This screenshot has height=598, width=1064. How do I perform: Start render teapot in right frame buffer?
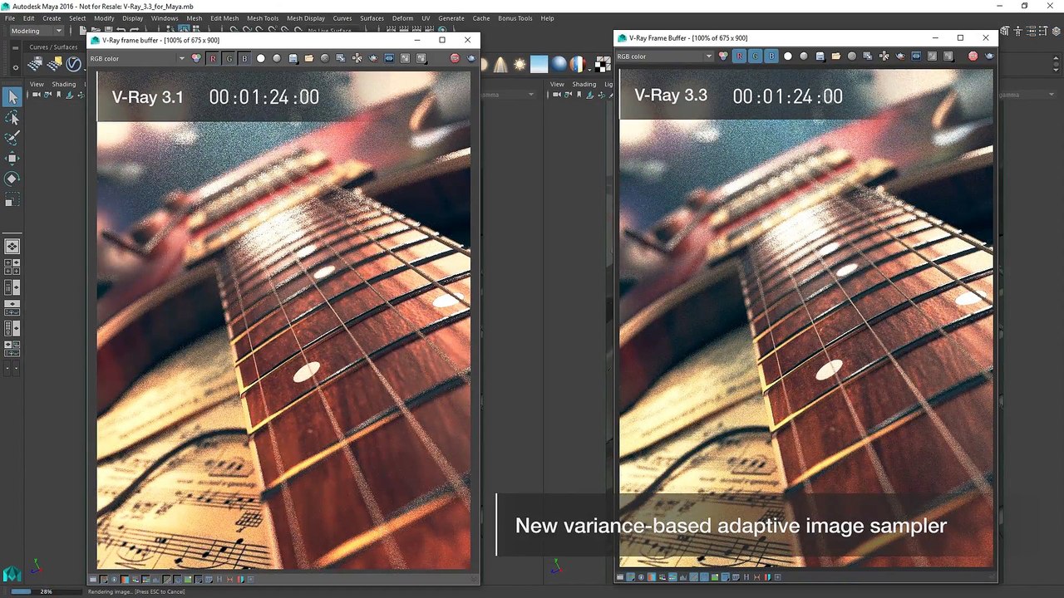(989, 56)
